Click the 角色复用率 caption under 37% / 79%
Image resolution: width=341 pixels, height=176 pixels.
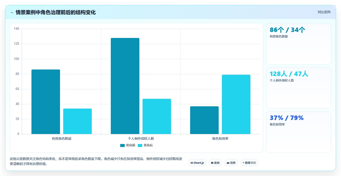(x=277, y=124)
